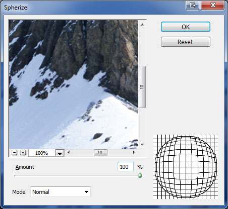Click the Amount slider track near its middle
Screen dimensions: 228x209
(x=77, y=176)
